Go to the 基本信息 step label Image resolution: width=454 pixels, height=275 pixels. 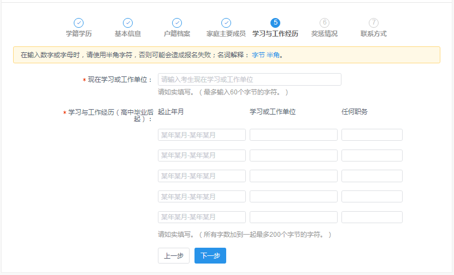tap(128, 34)
